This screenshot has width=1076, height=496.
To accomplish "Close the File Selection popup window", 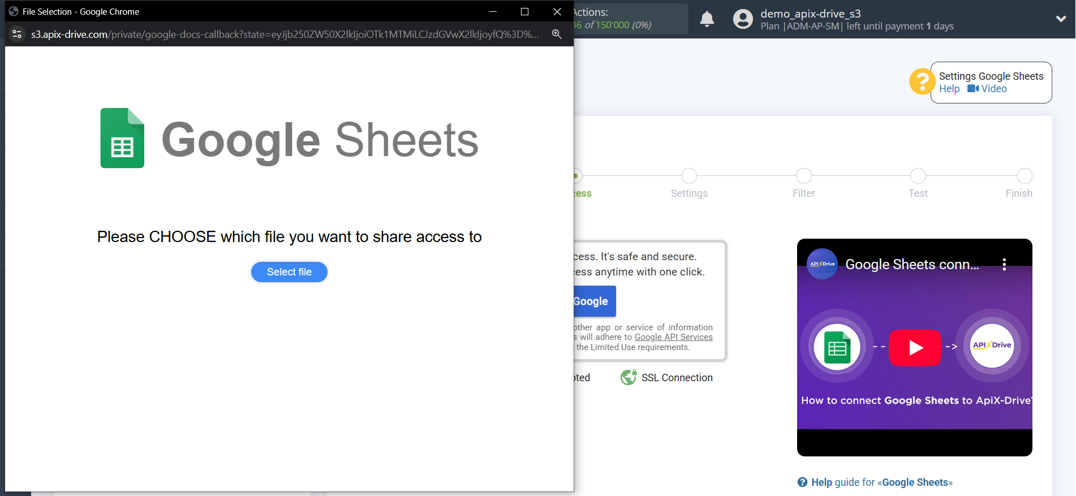I will pyautogui.click(x=557, y=11).
